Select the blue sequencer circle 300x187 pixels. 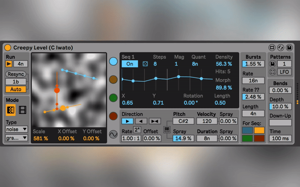[x=113, y=61]
